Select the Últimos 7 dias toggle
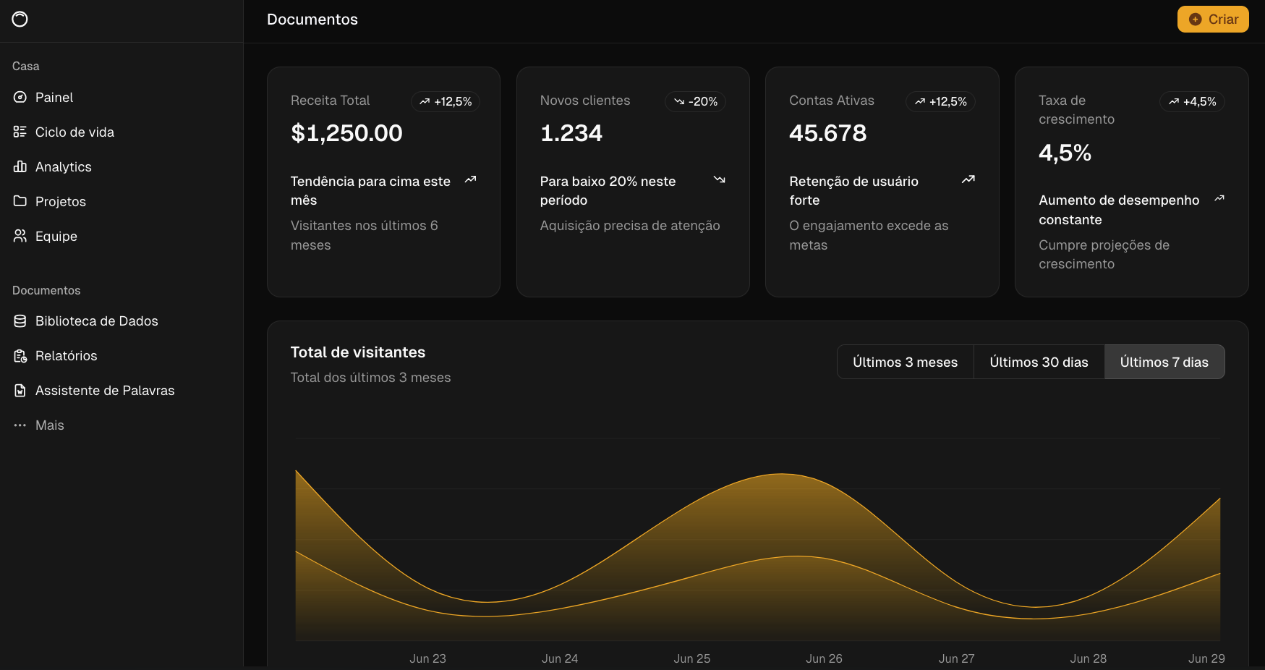 pos(1164,362)
